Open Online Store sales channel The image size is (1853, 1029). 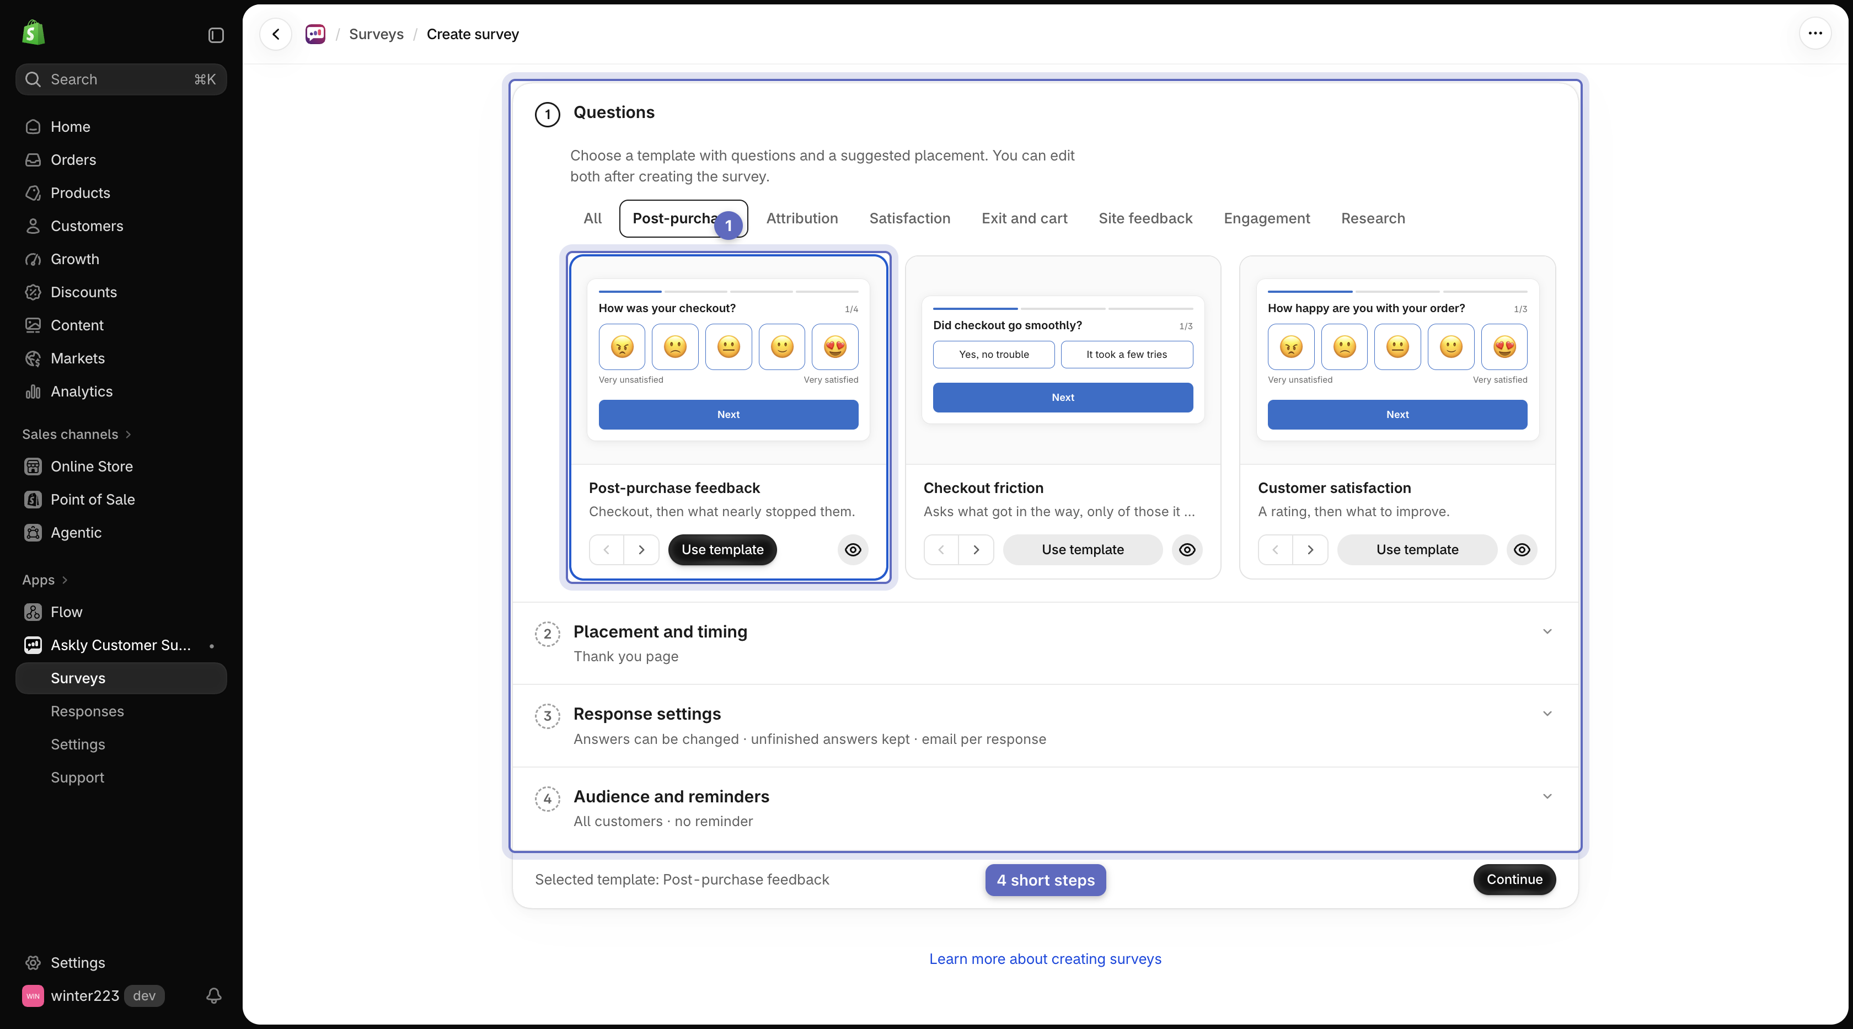pyautogui.click(x=121, y=466)
